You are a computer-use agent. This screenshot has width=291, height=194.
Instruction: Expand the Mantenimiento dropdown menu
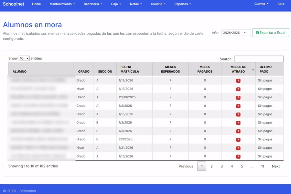[x=62, y=4]
